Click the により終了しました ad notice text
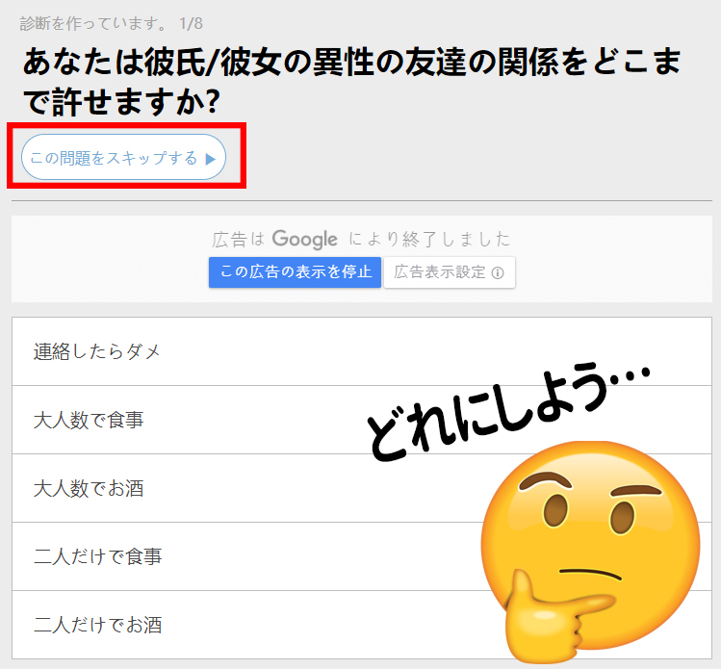The image size is (721, 669). [x=429, y=239]
